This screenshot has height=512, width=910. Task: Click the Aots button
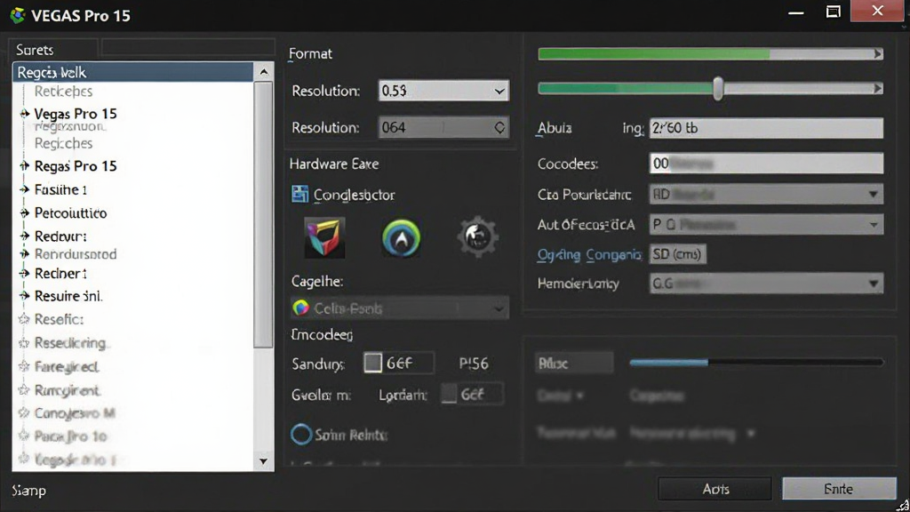[x=715, y=489]
